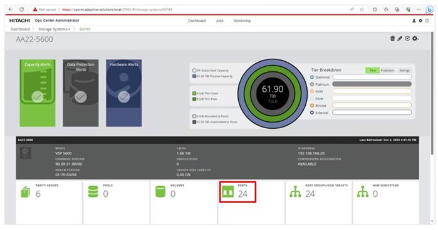Click the Dashboard breadcrumb link
Image resolution: width=438 pixels, height=230 pixels.
[x=20, y=29]
